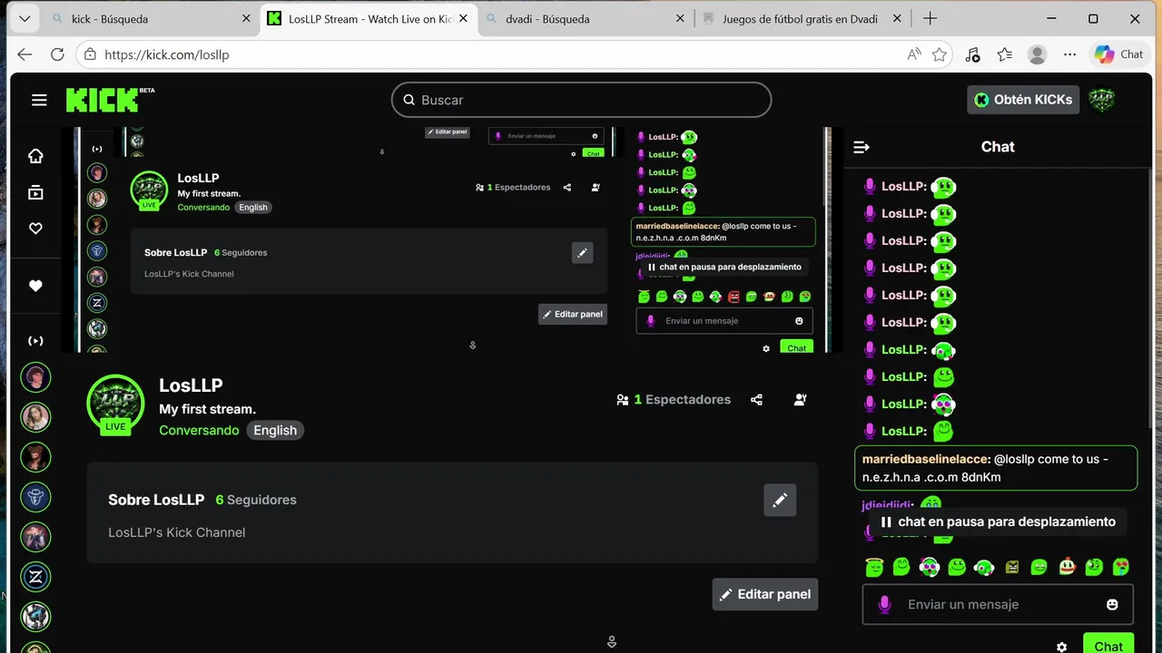Select the halo angel emote

[x=873, y=567]
